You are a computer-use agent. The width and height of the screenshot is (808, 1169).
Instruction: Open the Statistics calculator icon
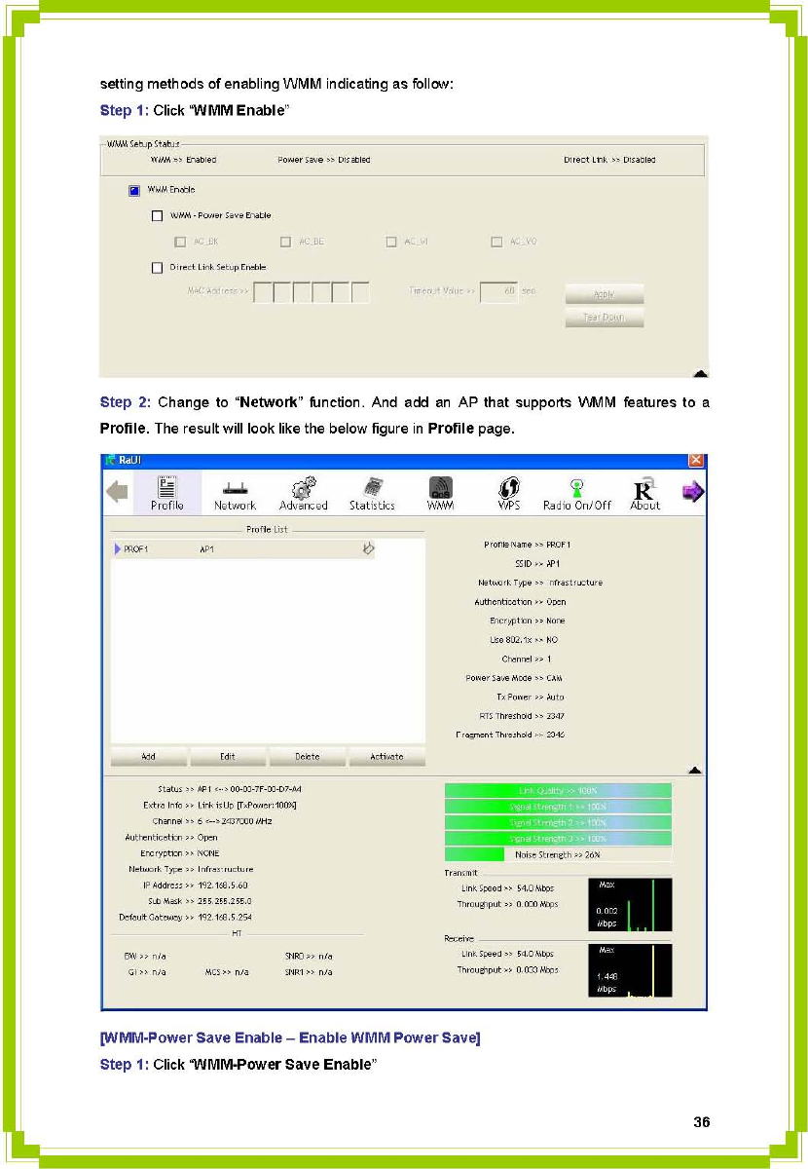pyautogui.click(x=372, y=493)
